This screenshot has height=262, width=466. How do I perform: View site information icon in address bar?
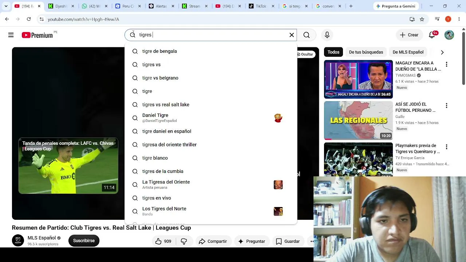pyautogui.click(x=42, y=19)
